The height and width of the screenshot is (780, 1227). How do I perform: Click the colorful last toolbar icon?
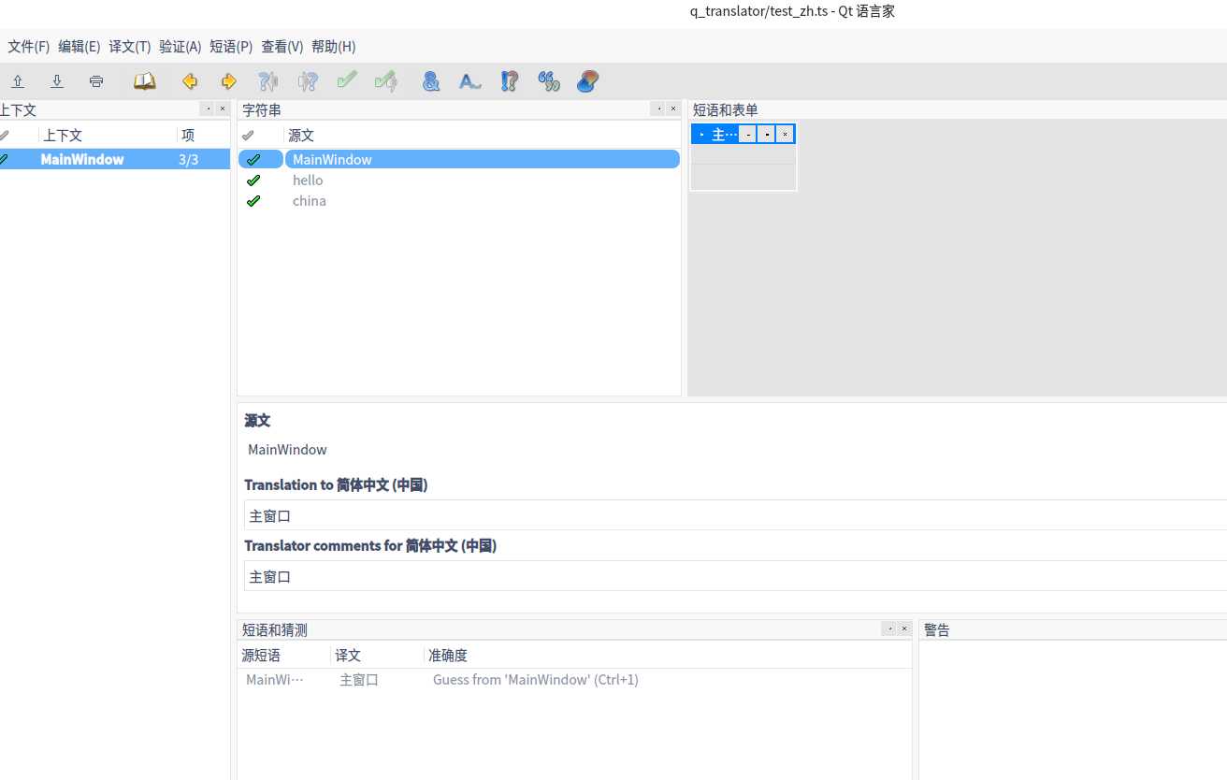(x=587, y=81)
